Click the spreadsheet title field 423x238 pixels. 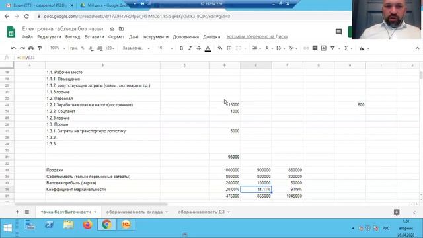pyautogui.click(x=63, y=29)
